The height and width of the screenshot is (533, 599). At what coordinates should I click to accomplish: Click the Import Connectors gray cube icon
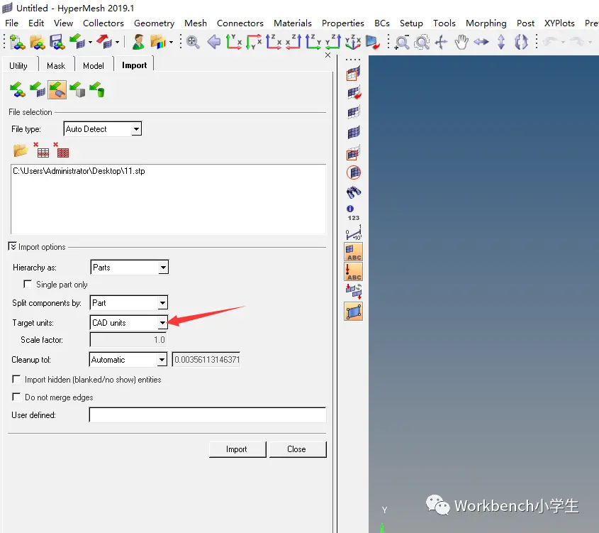point(77,90)
